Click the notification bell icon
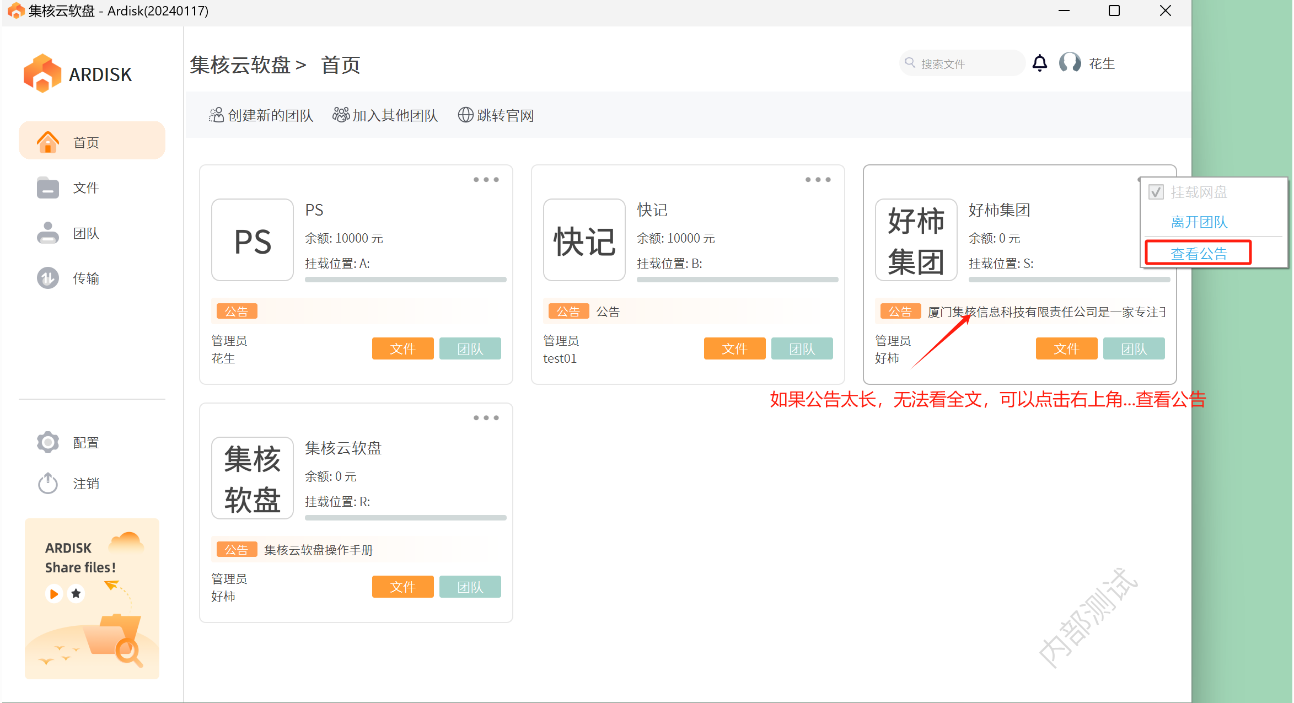This screenshot has width=1294, height=703. click(1039, 63)
